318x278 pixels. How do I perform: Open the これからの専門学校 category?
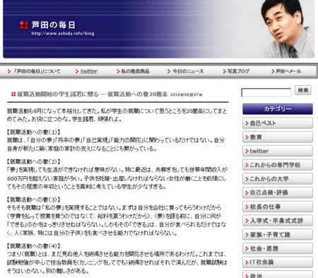coord(278,165)
